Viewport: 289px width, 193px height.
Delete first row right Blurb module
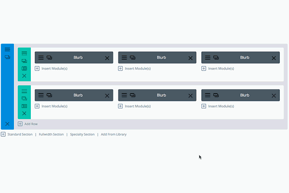click(x=274, y=58)
